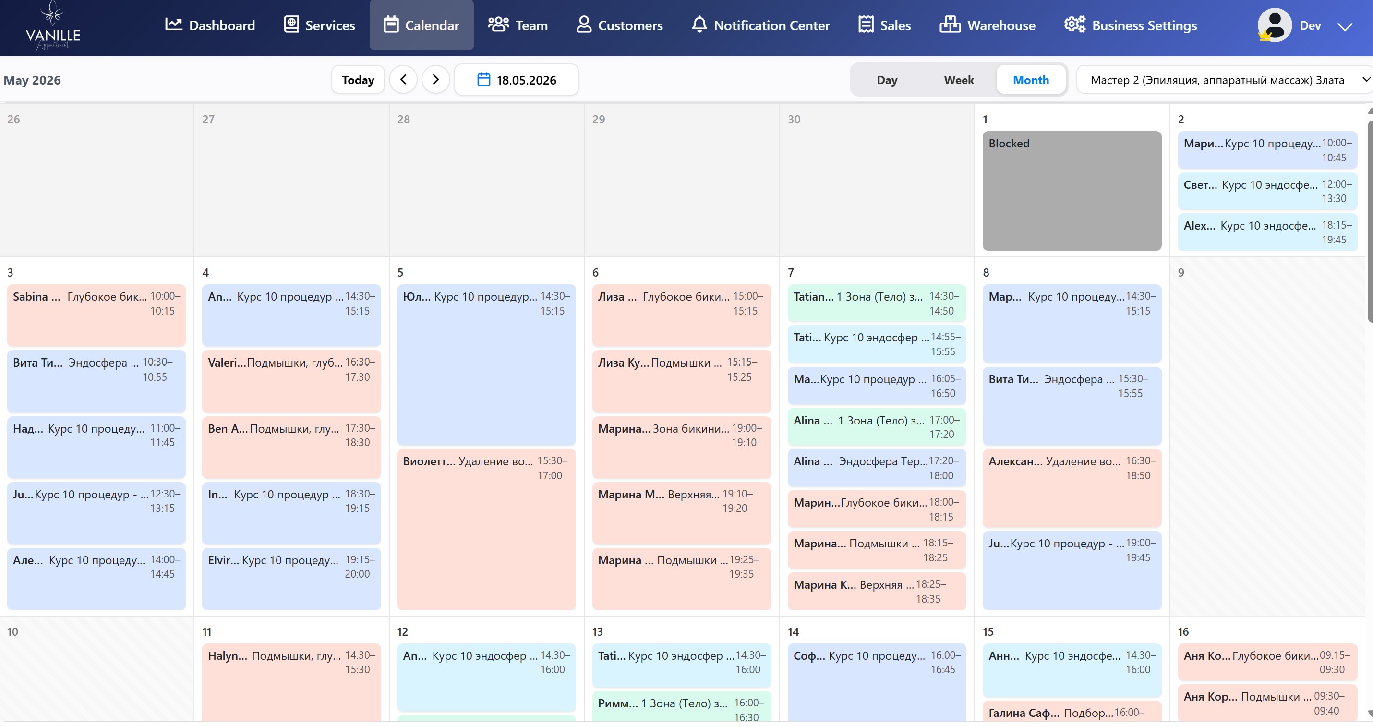This screenshot has height=727, width=1373.
Task: Click the Dev user avatar
Action: tap(1275, 25)
